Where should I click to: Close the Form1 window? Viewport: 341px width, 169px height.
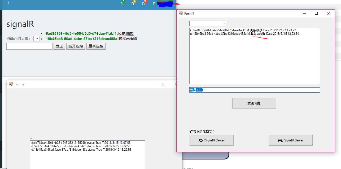pyautogui.click(x=328, y=13)
